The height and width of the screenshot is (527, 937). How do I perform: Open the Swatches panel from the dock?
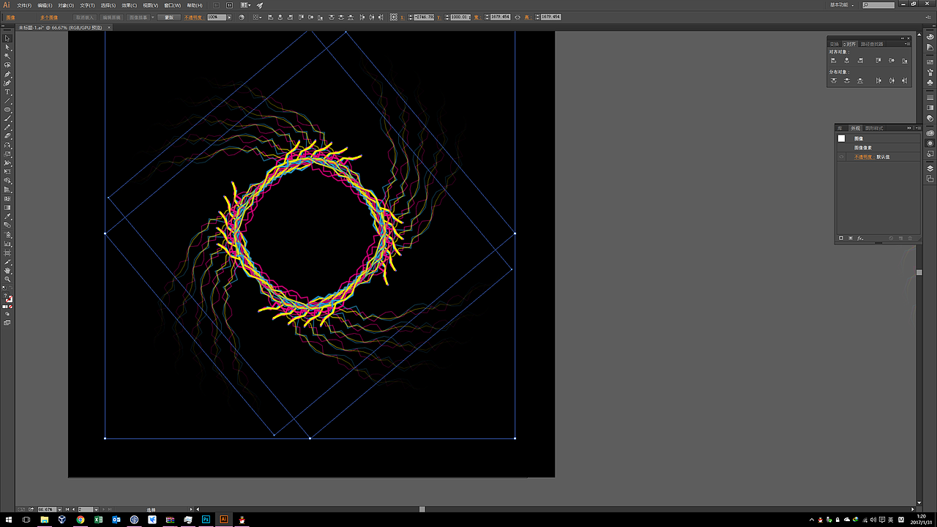[x=930, y=62]
